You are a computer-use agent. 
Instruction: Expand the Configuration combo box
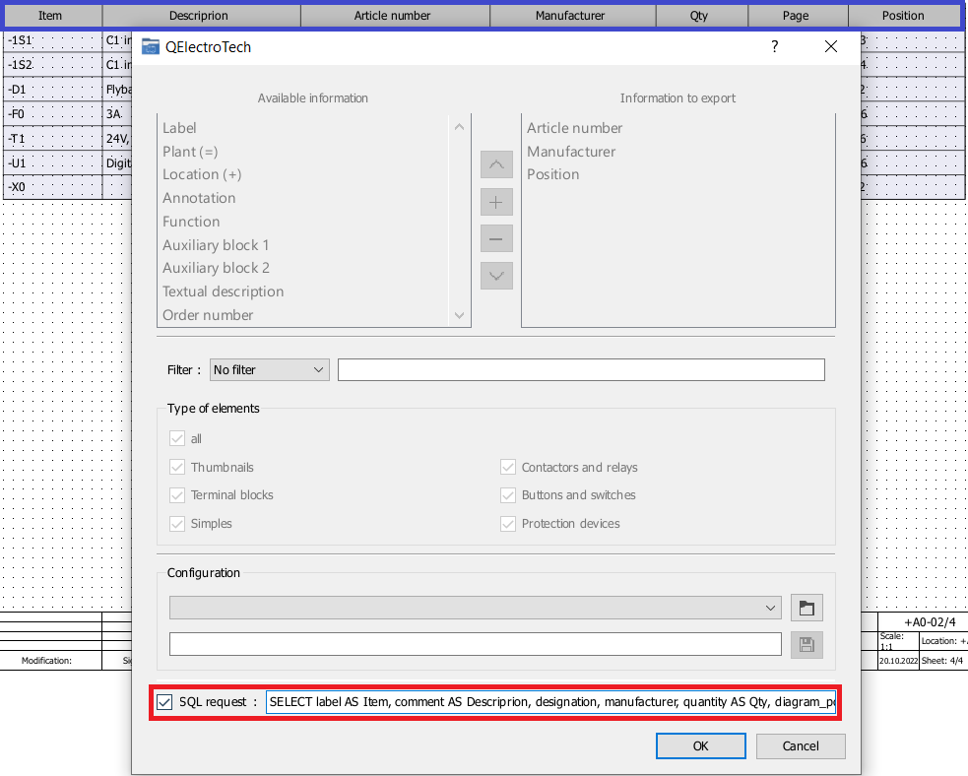(476, 608)
